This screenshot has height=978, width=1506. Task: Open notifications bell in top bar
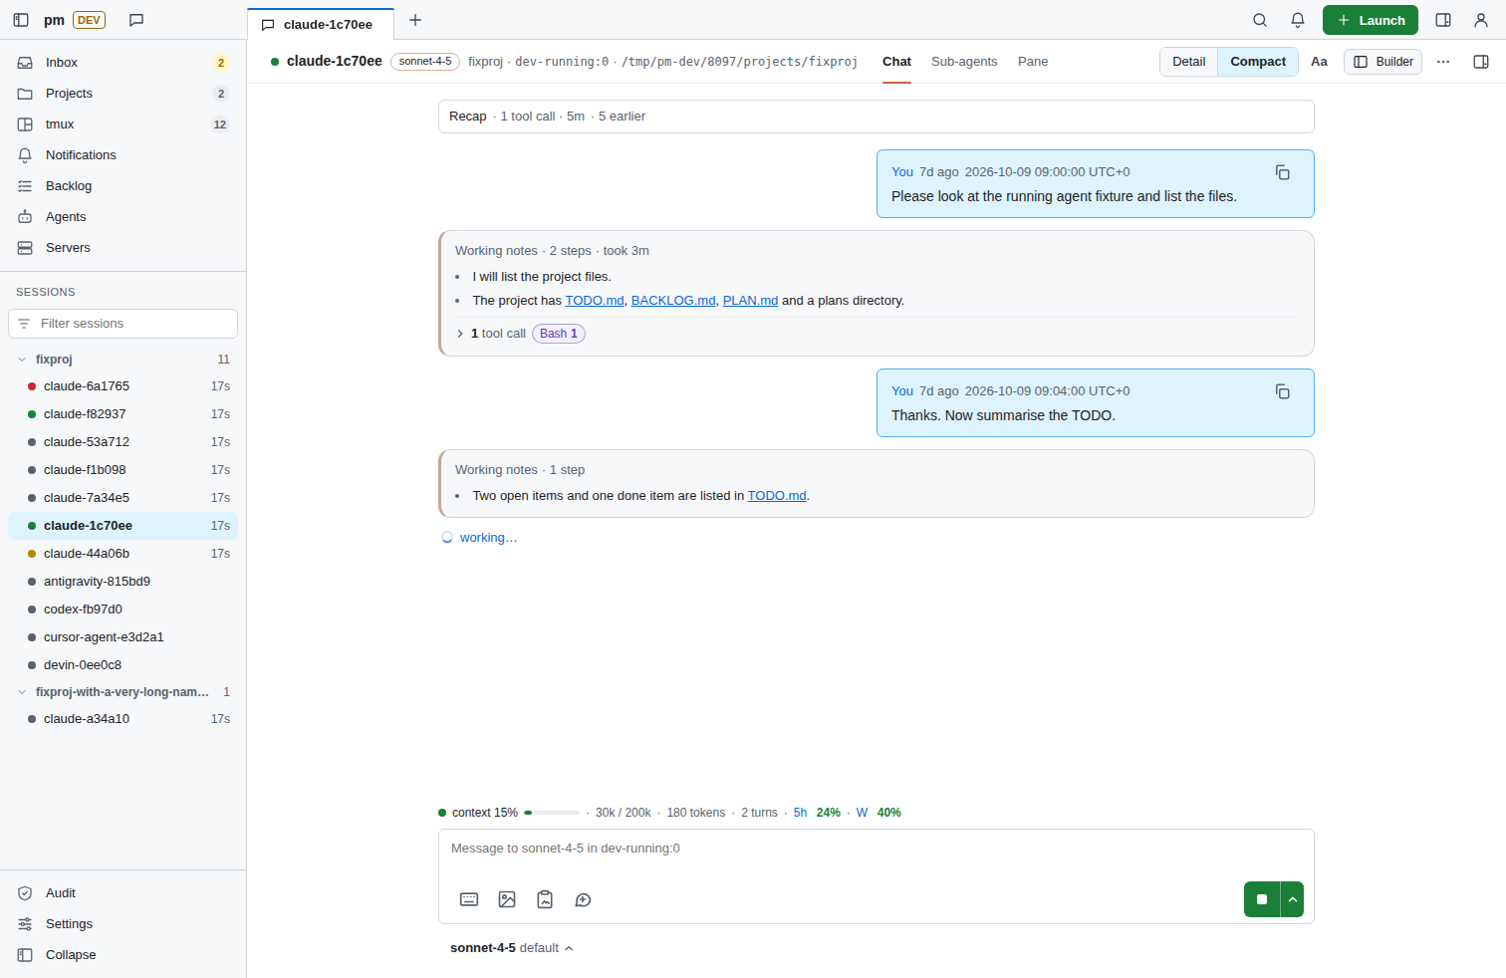[x=1298, y=20]
